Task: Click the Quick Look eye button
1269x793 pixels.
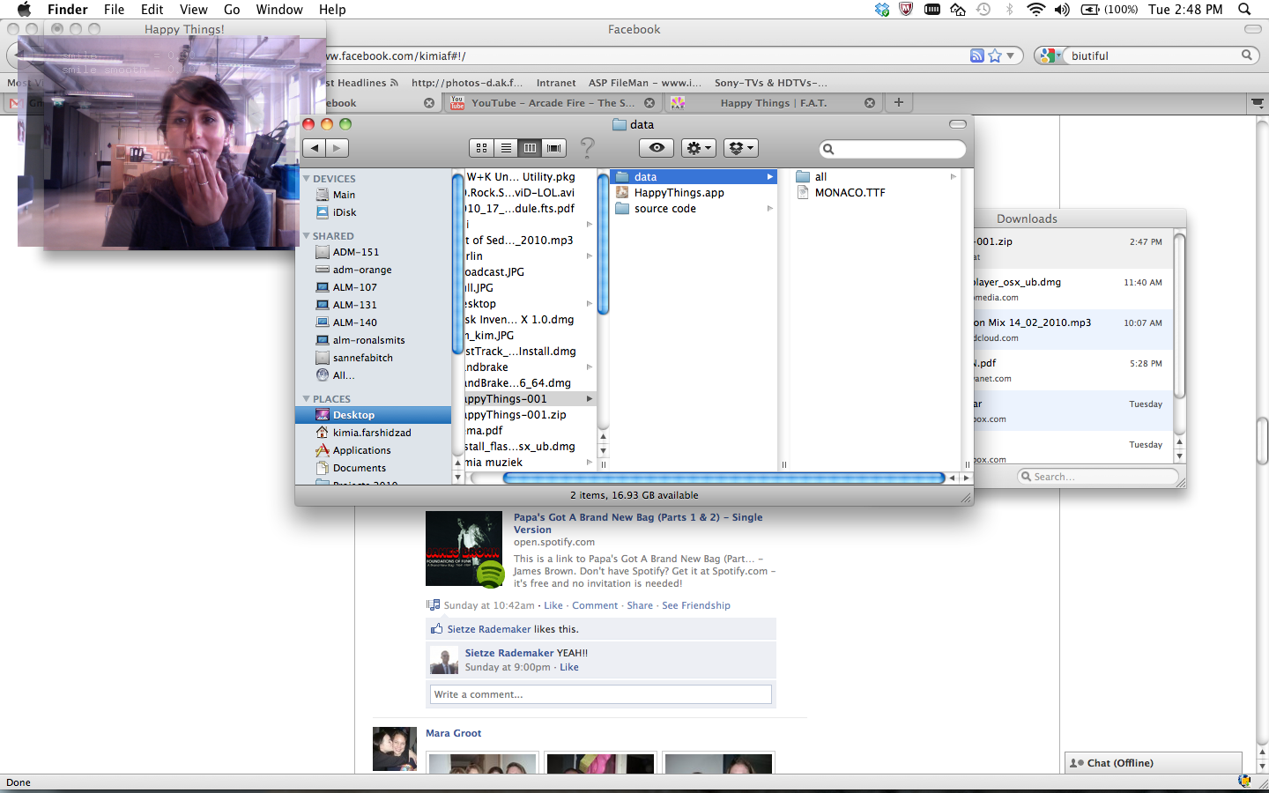Action: (x=657, y=148)
